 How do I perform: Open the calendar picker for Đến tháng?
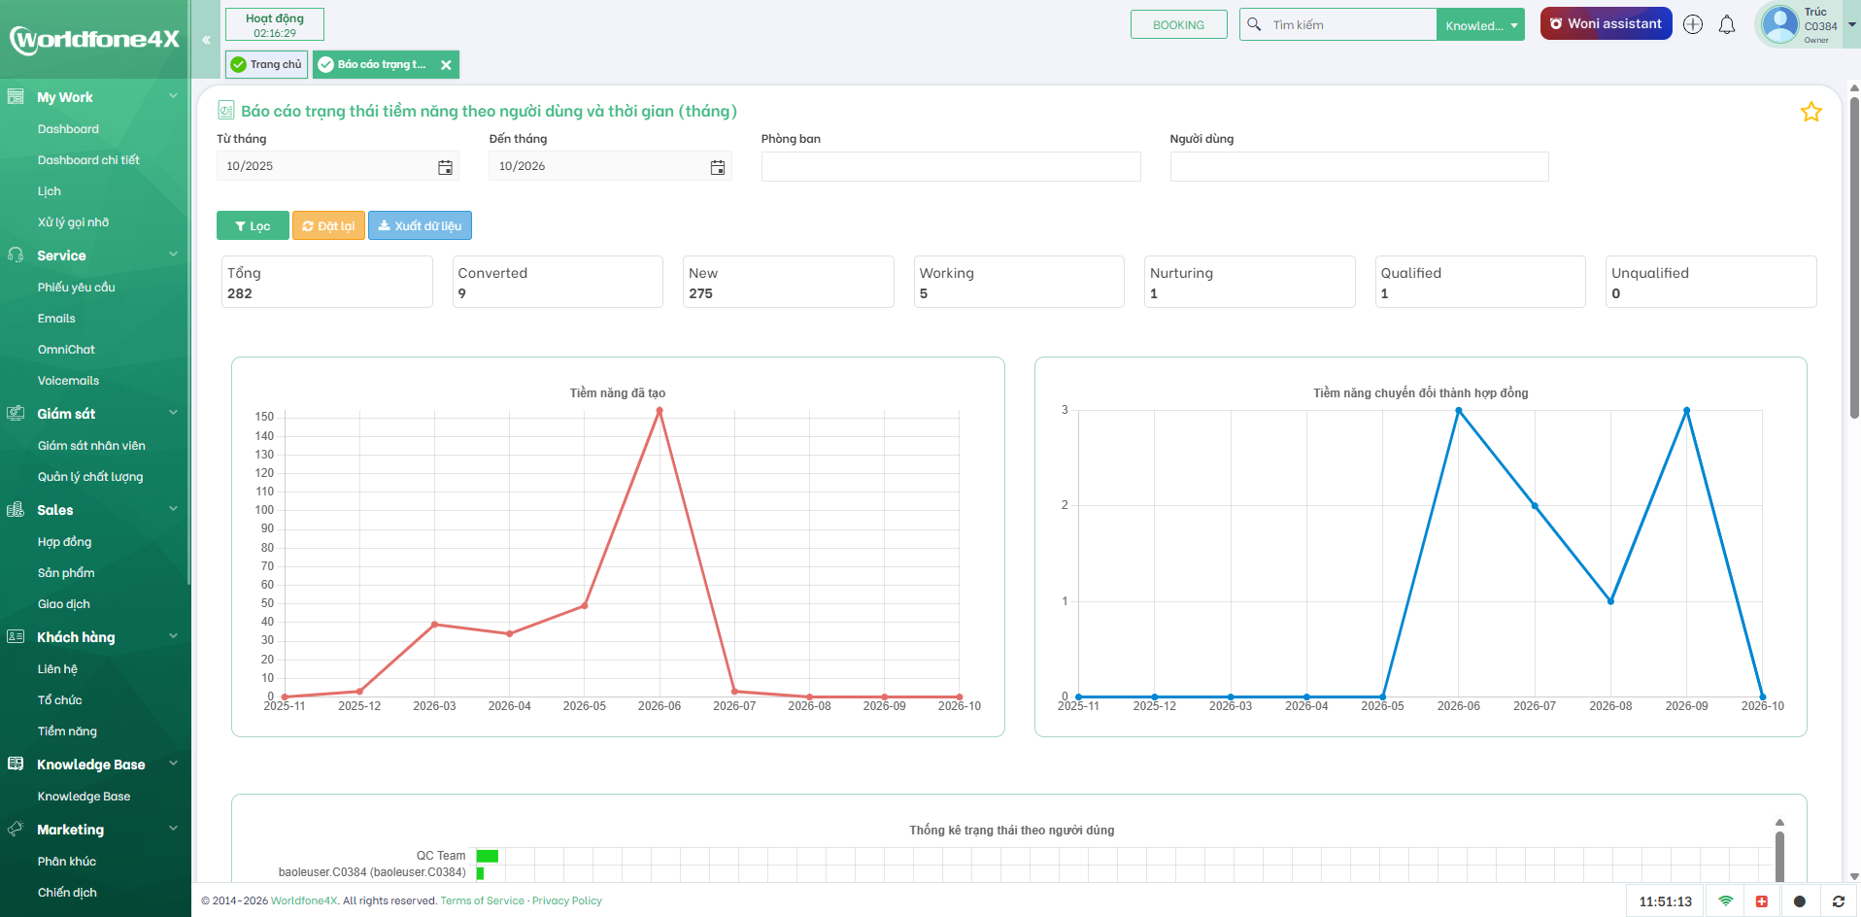click(718, 167)
